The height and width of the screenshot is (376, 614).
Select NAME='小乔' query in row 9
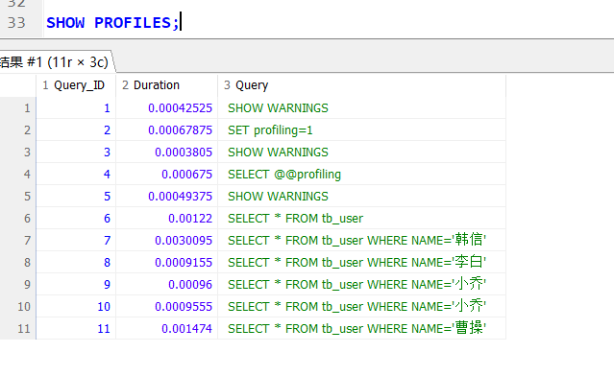pyautogui.click(x=362, y=285)
